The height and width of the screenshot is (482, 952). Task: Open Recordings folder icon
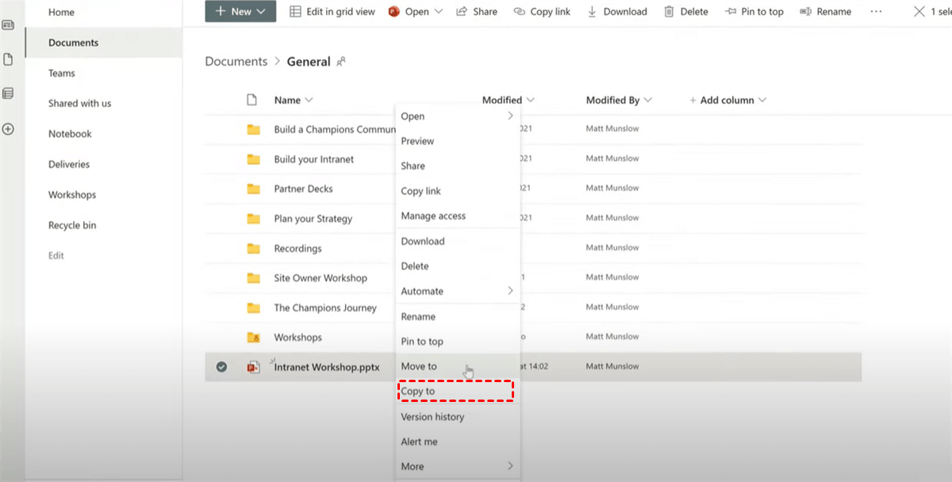pyautogui.click(x=253, y=248)
